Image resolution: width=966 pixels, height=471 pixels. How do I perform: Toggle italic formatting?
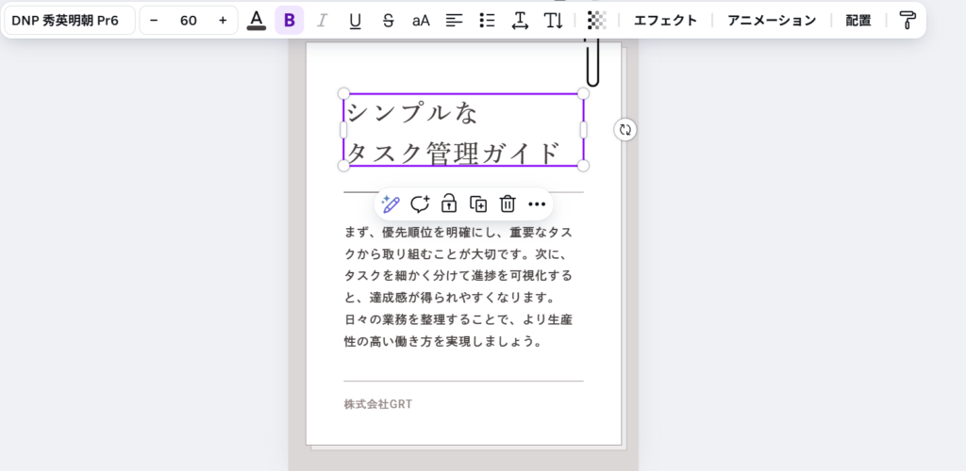point(322,20)
